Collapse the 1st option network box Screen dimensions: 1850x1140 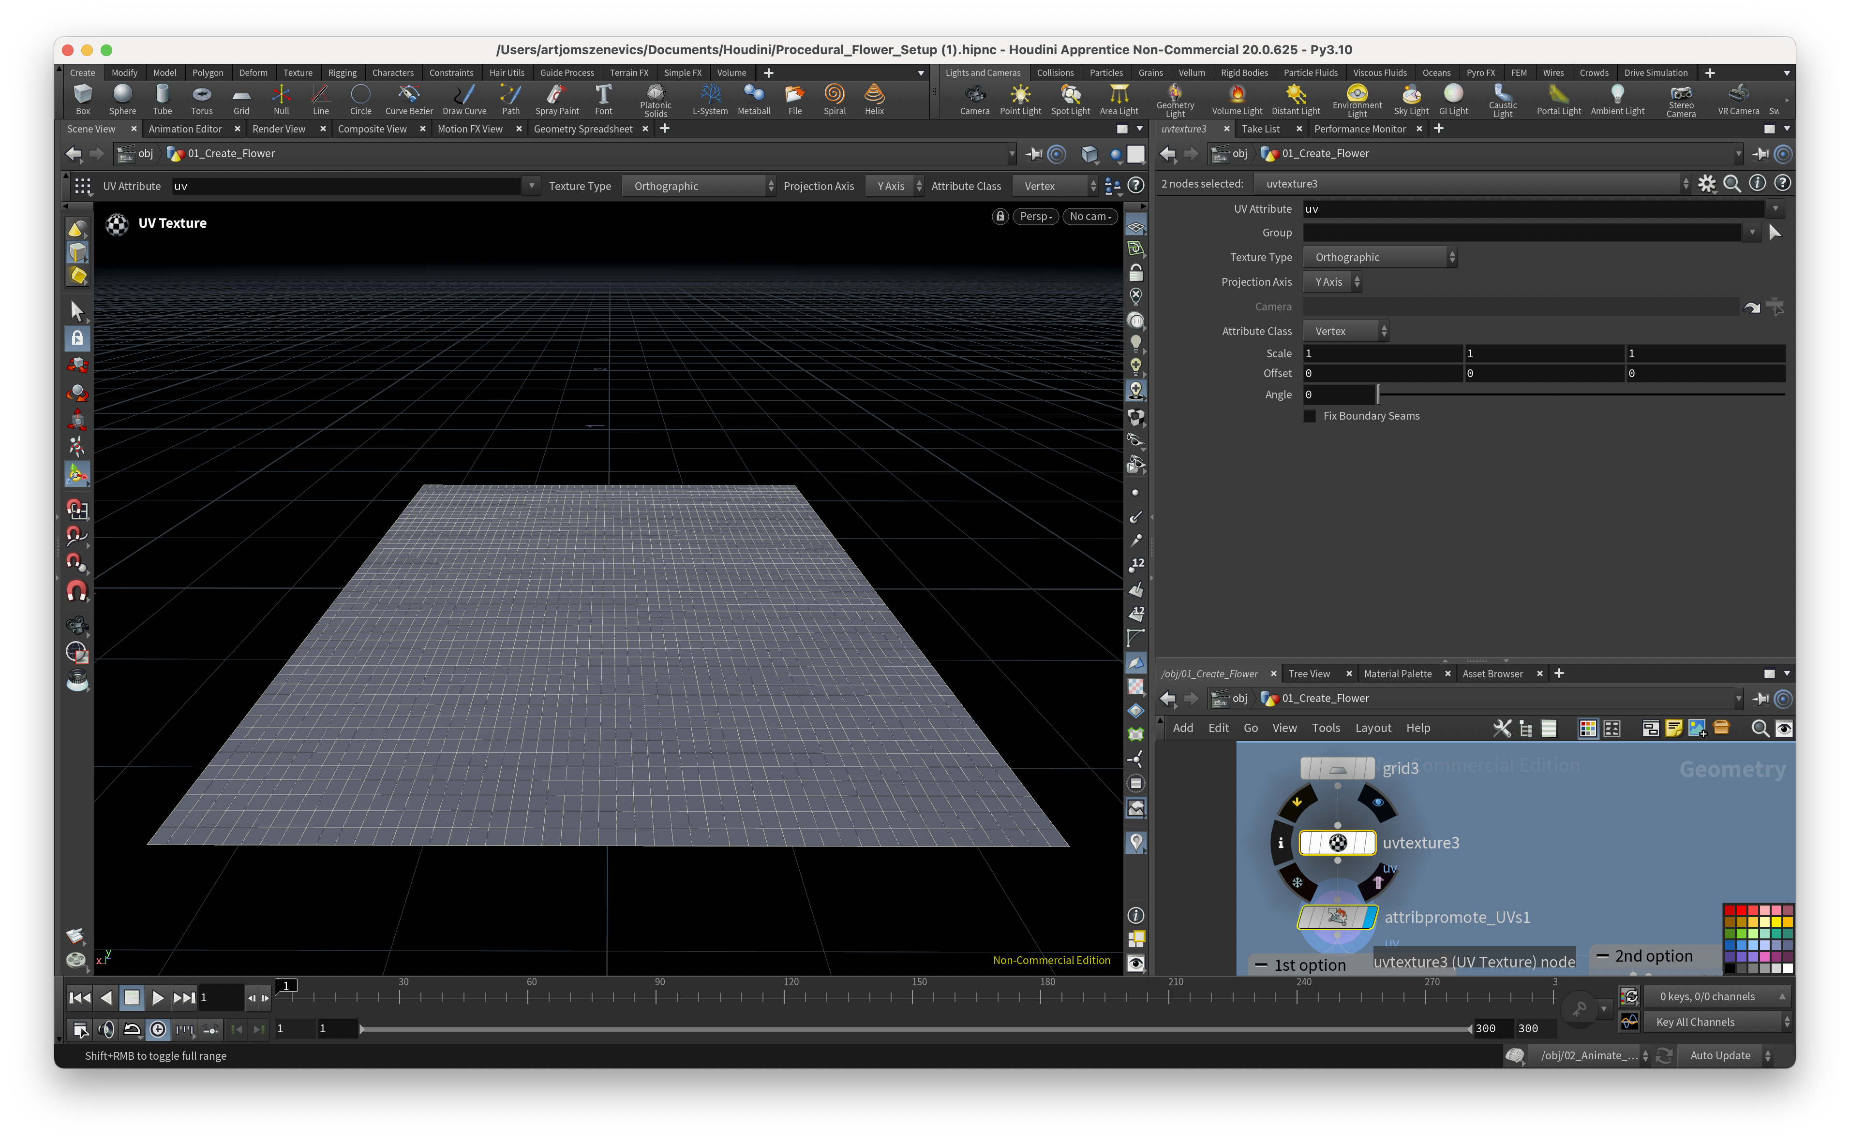[1261, 965]
